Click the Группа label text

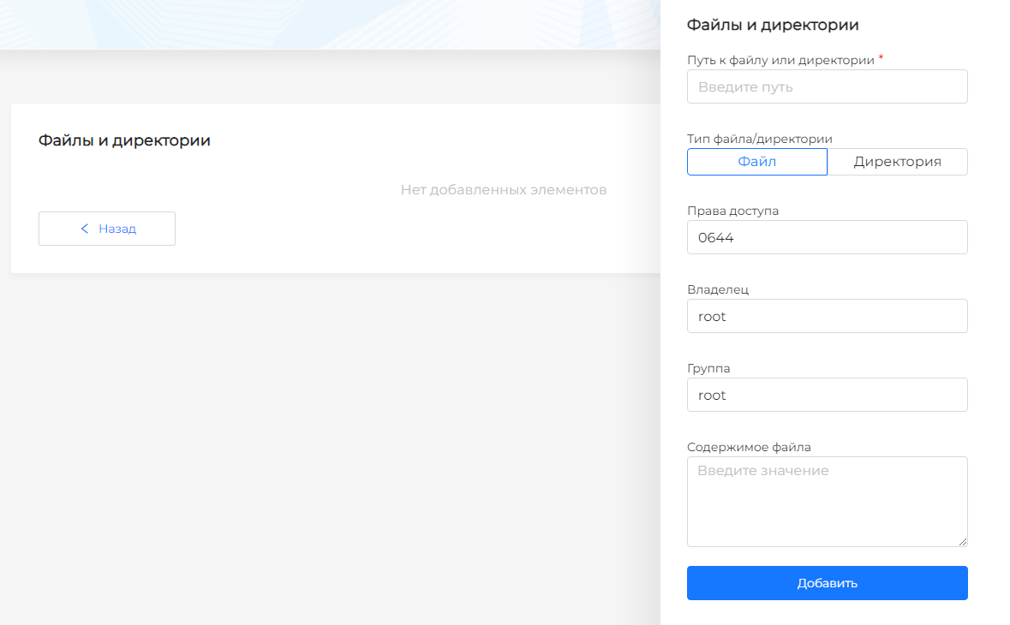click(708, 368)
